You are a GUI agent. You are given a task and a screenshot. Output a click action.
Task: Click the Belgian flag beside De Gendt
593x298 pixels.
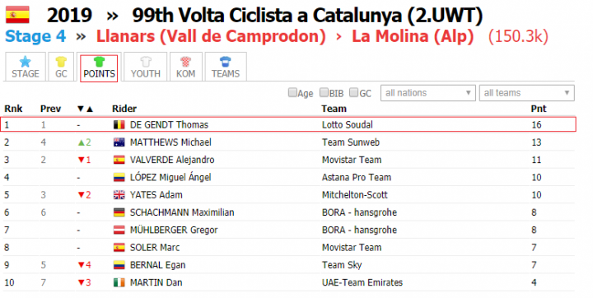pyautogui.click(x=119, y=125)
